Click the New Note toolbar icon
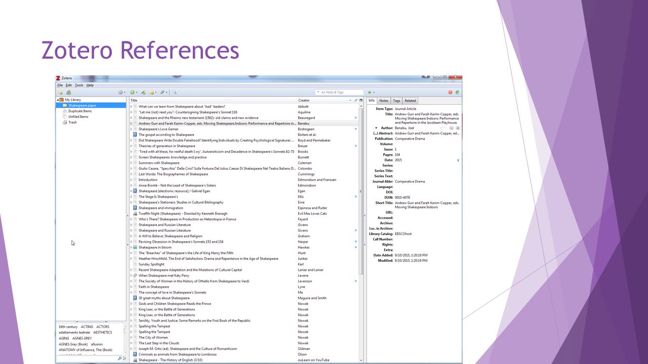This screenshot has height=364, width=648. (152, 93)
